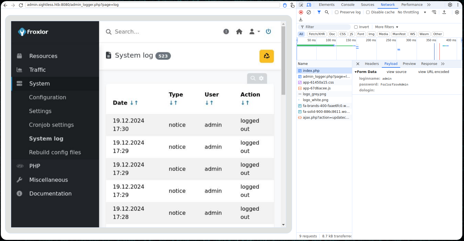Click the logout power icon
Screen dimensions: 464x241
point(268,31)
